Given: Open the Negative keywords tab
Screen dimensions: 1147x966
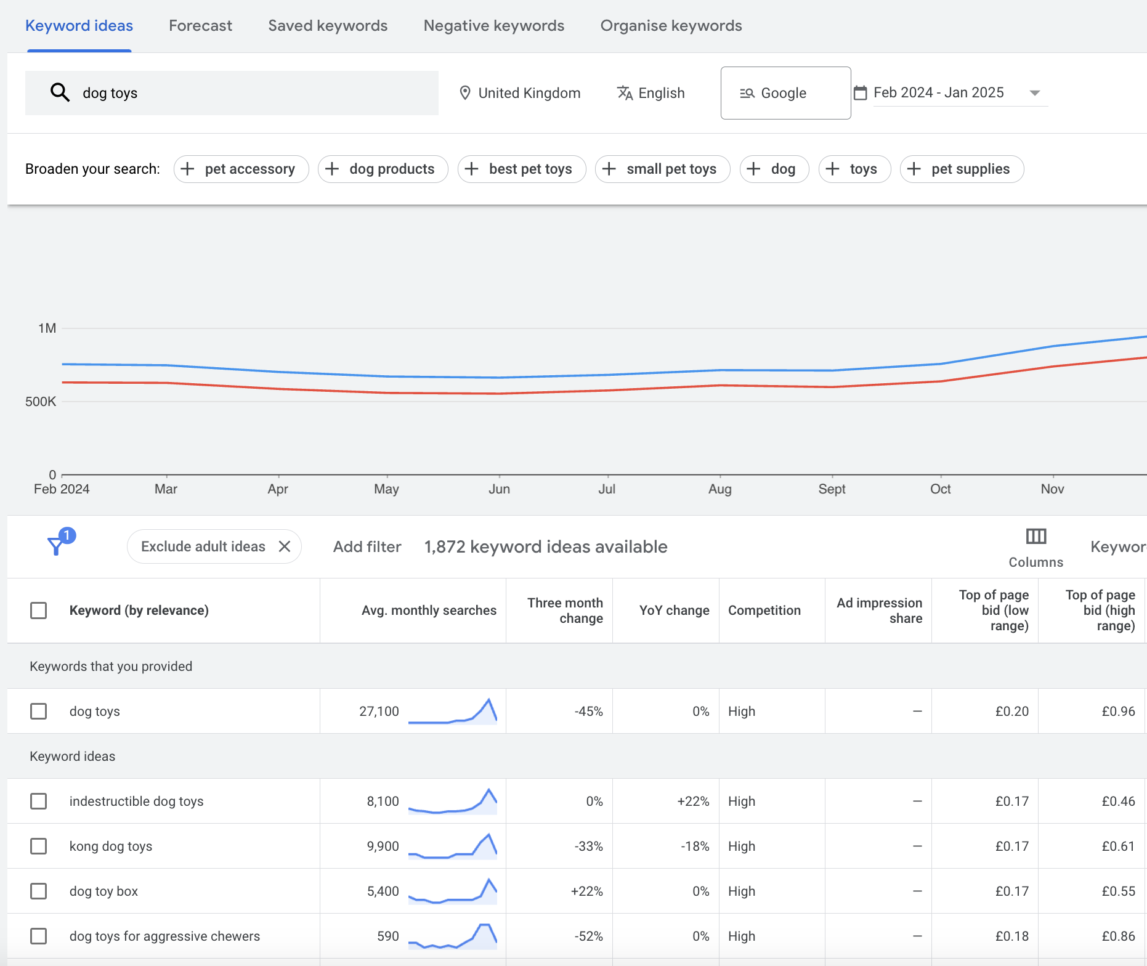Looking at the screenshot, I should click(x=493, y=25).
